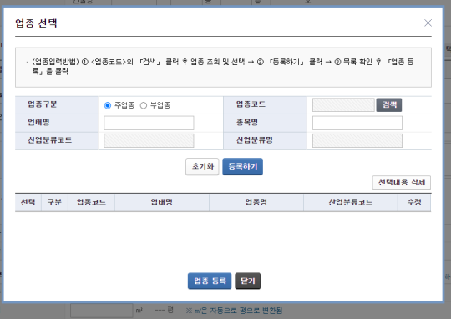
Task: Click the 업태명 input field
Action: [149, 123]
